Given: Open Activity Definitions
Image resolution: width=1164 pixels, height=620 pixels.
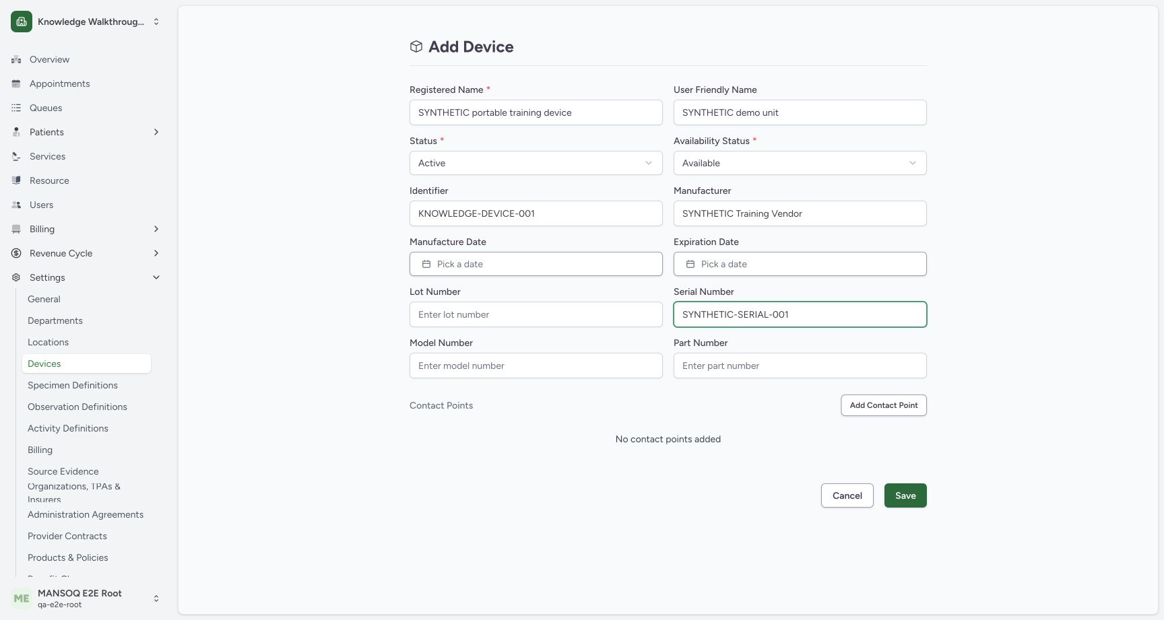Looking at the screenshot, I should click(68, 428).
